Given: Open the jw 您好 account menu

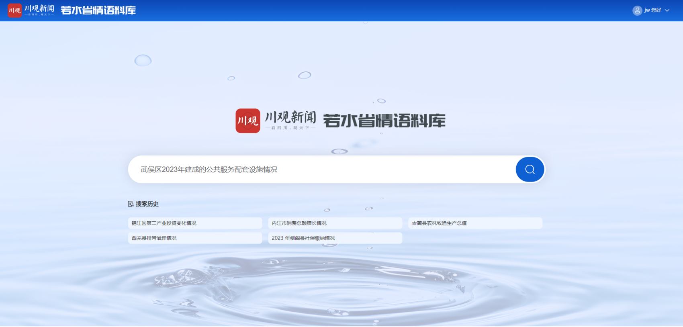Looking at the screenshot, I should (x=653, y=10).
